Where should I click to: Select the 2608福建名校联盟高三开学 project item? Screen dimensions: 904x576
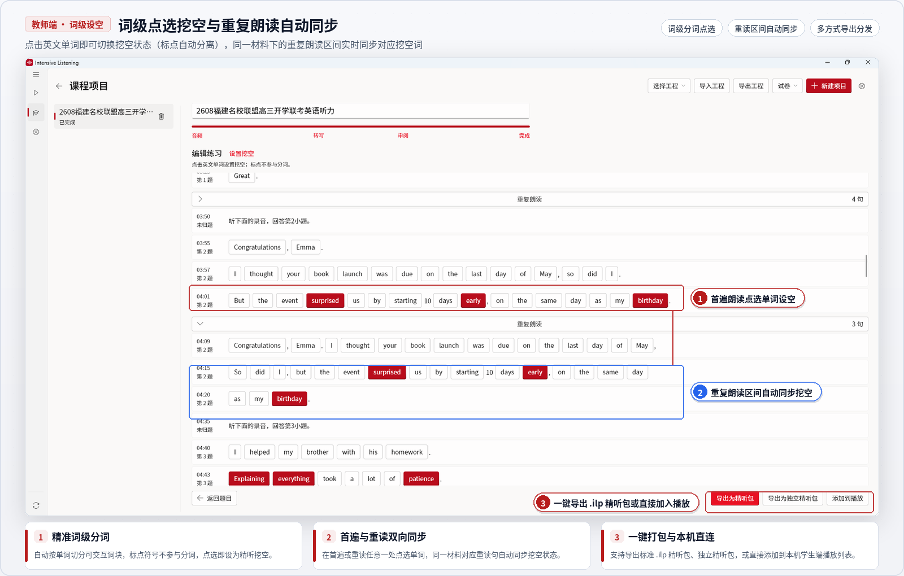114,116
